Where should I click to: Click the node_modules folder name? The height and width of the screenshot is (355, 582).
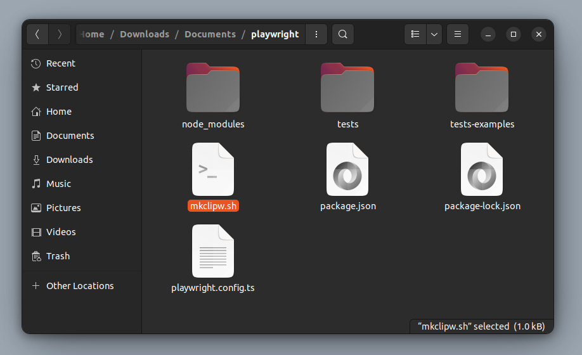click(x=213, y=124)
